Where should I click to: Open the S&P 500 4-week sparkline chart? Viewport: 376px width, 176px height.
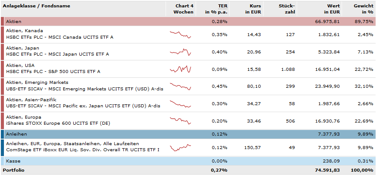coord(180,69)
